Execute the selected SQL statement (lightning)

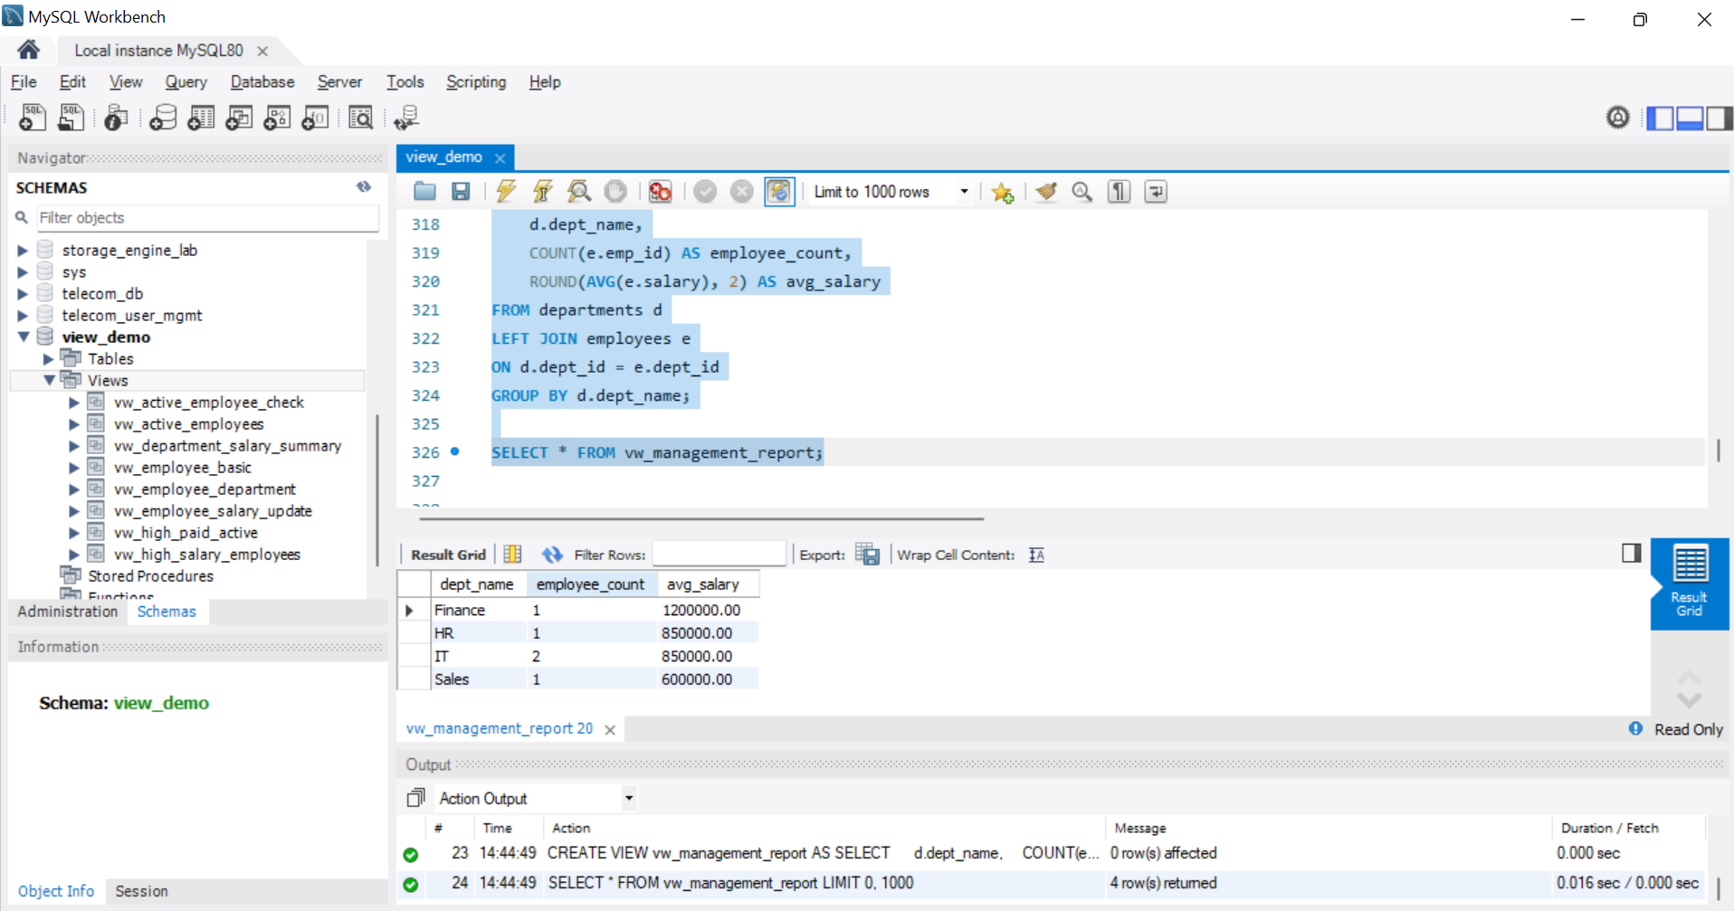(x=506, y=192)
